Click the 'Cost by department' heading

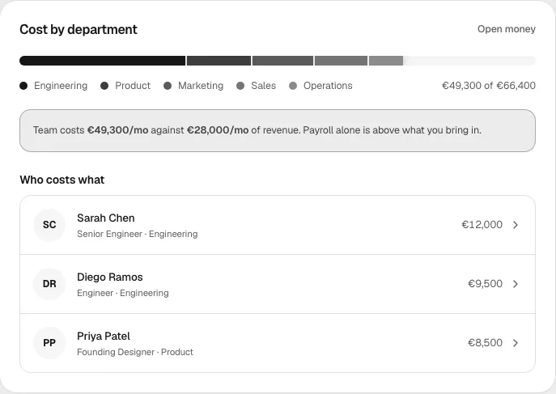click(79, 29)
